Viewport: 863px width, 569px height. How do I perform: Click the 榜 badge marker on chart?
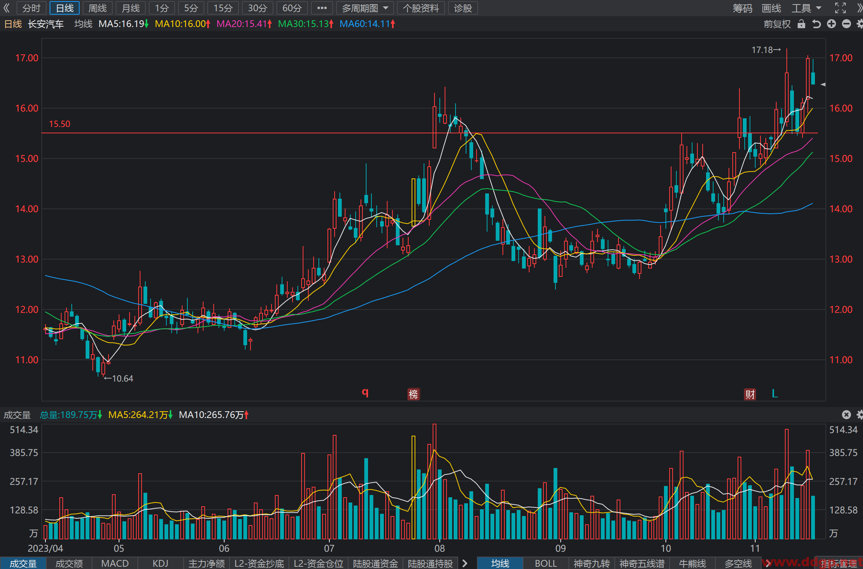click(x=413, y=394)
